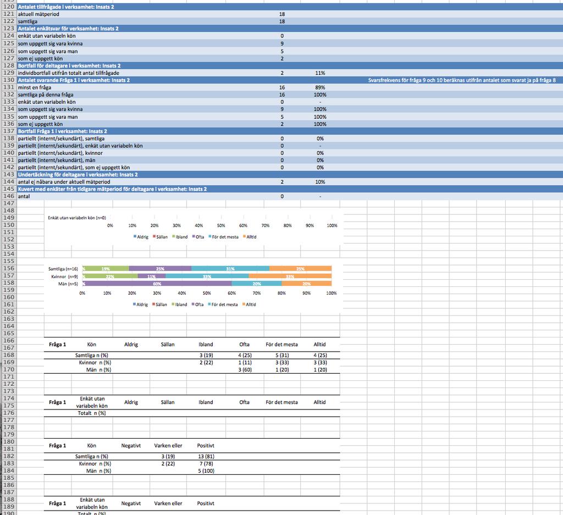
Task: Select the 89% value beside 'minst en fråga'
Action: [x=320, y=87]
